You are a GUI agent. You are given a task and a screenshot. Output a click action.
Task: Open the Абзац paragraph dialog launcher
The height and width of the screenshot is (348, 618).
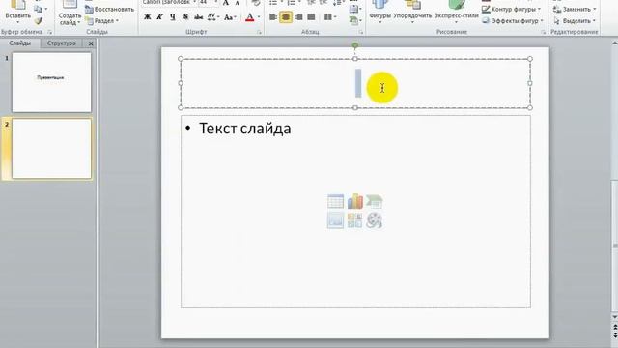(x=360, y=32)
